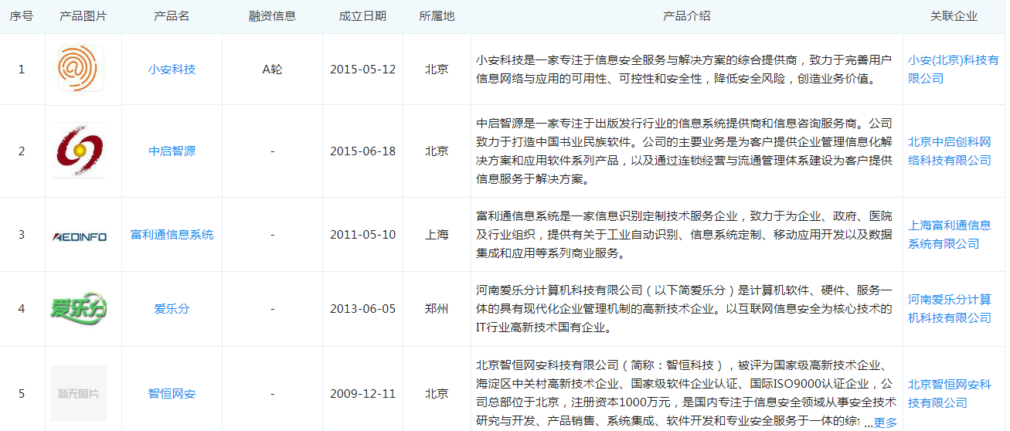The width and height of the screenshot is (1010, 431).
Task: Open the 爱乐分 product name link
Action: [172, 308]
